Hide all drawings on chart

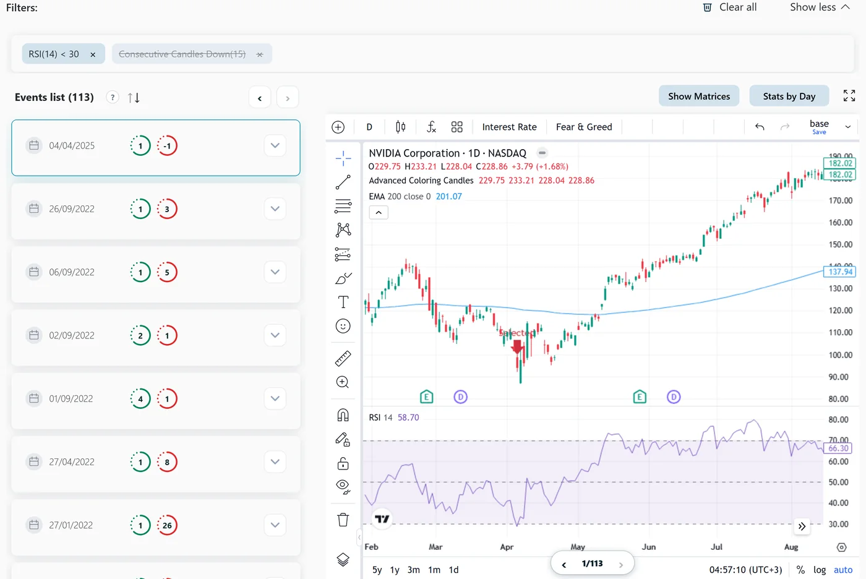tap(343, 487)
